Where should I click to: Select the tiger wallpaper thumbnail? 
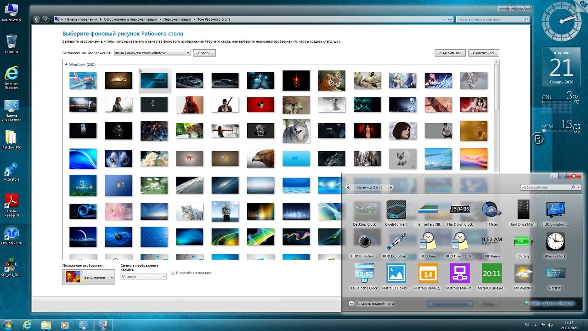point(331,80)
